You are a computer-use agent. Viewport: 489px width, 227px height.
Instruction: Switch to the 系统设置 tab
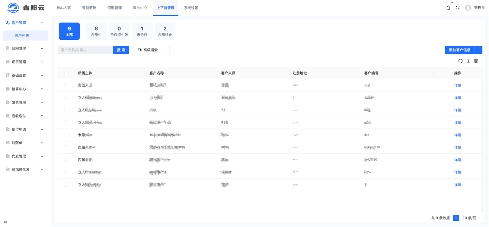tap(191, 8)
